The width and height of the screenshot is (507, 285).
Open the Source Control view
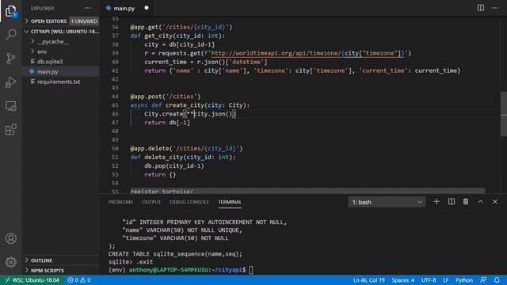tap(10, 58)
